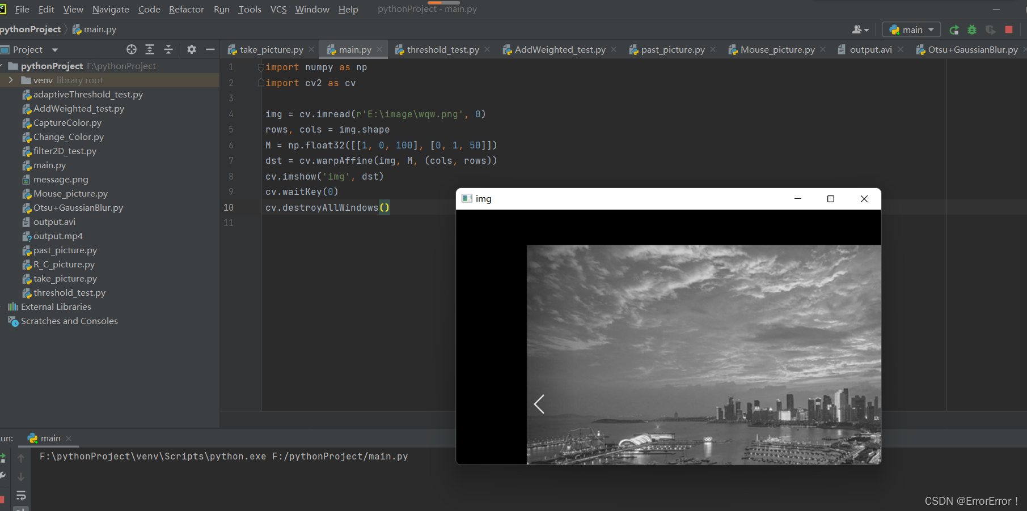Open Project panel settings gear
The height and width of the screenshot is (511, 1027).
(x=192, y=49)
